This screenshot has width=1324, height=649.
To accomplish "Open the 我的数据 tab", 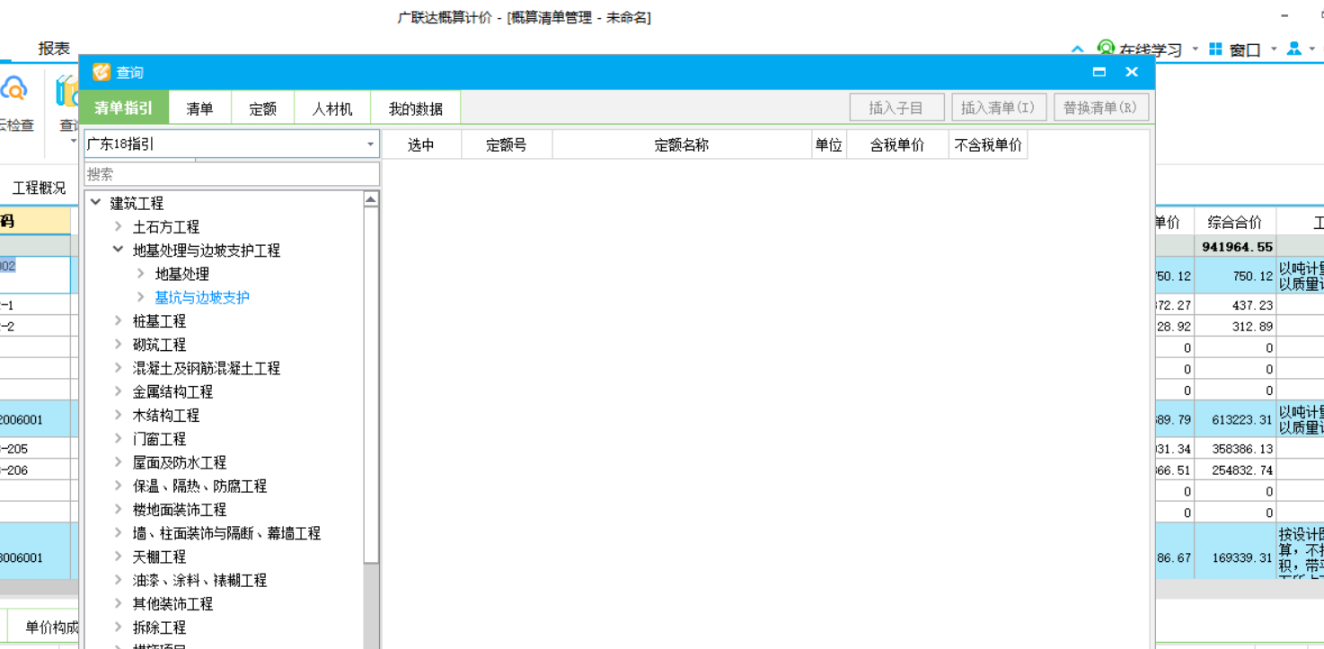I will coord(415,109).
